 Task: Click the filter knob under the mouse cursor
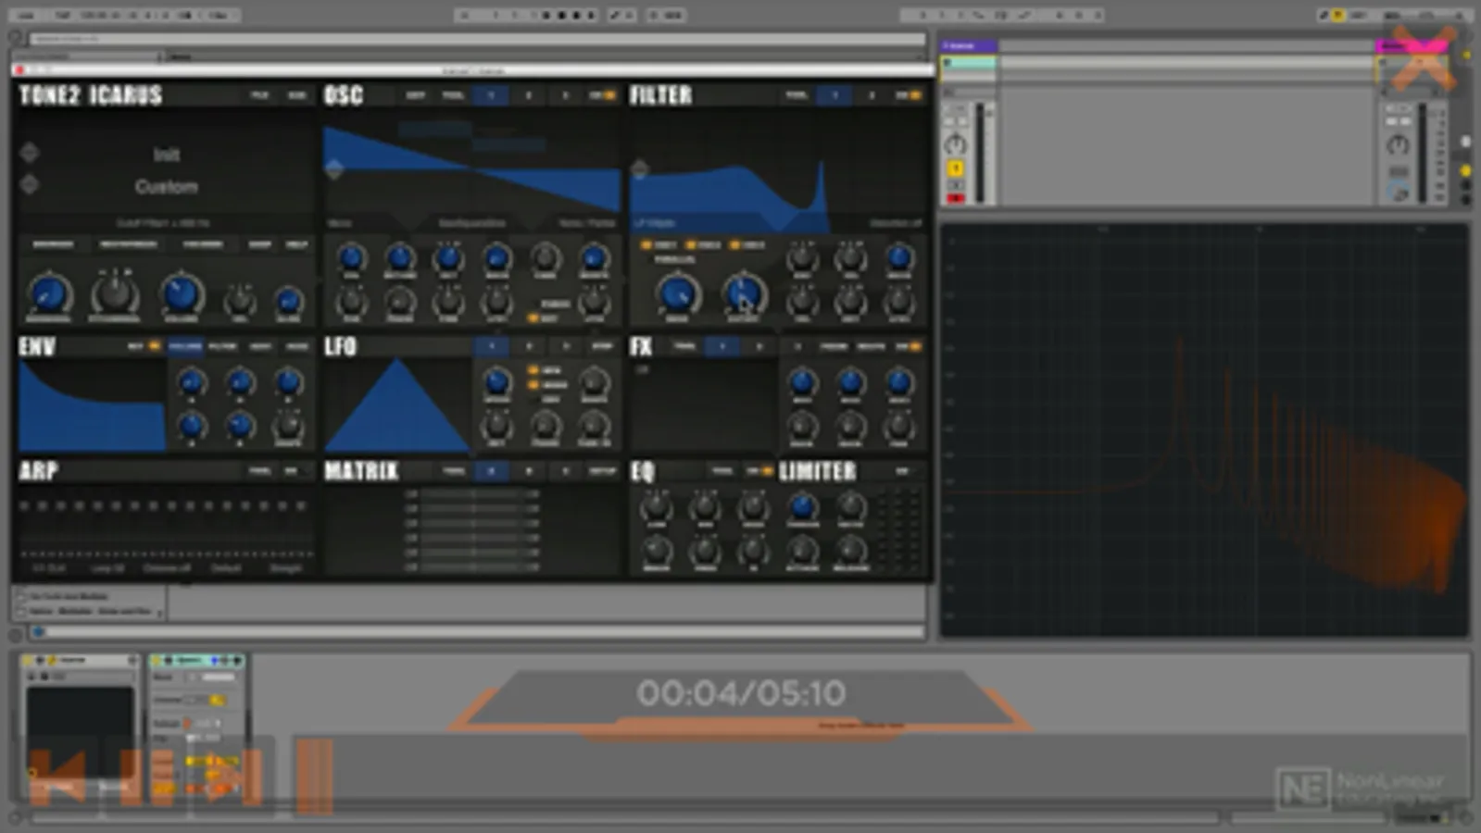743,294
